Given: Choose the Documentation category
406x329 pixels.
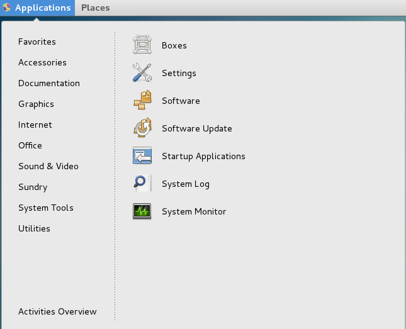Looking at the screenshot, I should pyautogui.click(x=49, y=83).
